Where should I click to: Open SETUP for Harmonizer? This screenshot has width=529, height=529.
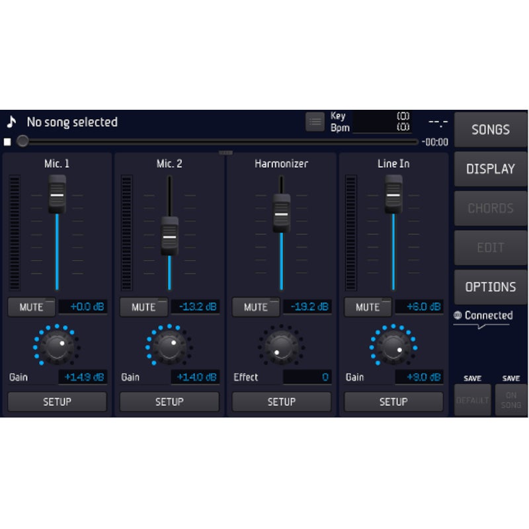coord(282,401)
